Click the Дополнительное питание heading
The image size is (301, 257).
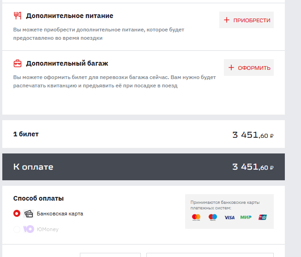69,16
